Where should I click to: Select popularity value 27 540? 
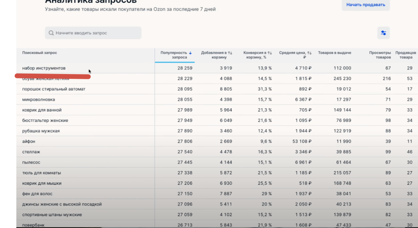coord(185,152)
